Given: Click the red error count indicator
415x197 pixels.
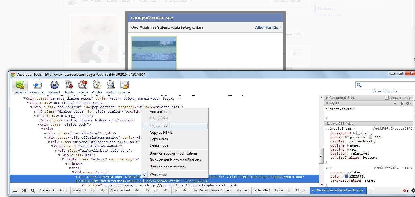Looking at the screenshot, I should (405, 191).
